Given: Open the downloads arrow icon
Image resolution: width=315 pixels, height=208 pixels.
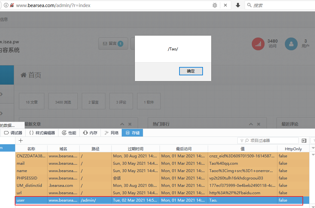Looking at the screenshot, I should 238,5.
